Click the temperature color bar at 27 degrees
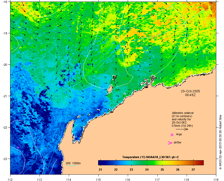224x181 pixels. (193, 163)
